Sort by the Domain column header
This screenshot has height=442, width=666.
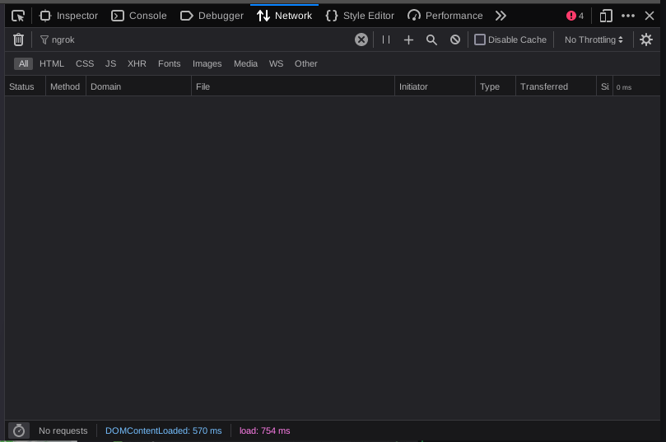[106, 86]
